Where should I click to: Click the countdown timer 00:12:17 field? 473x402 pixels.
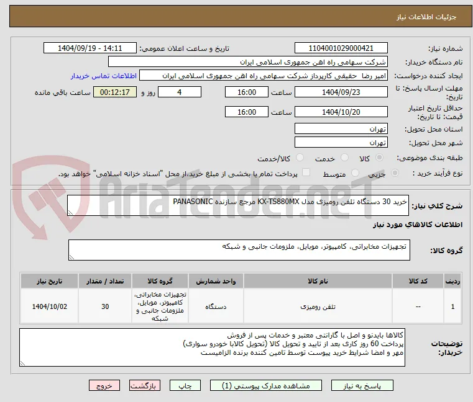click(115, 92)
